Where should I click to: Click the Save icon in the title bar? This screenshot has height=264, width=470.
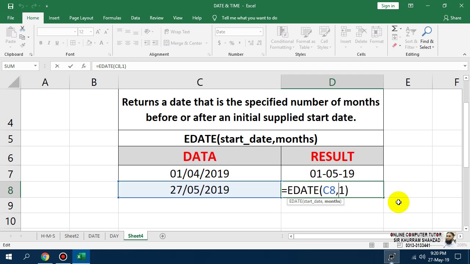(11, 6)
